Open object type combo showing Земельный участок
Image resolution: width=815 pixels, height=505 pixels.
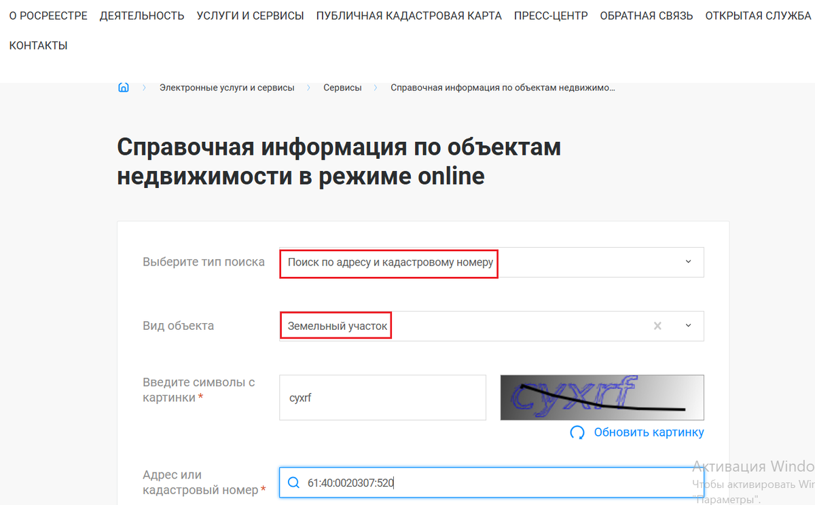492,326
